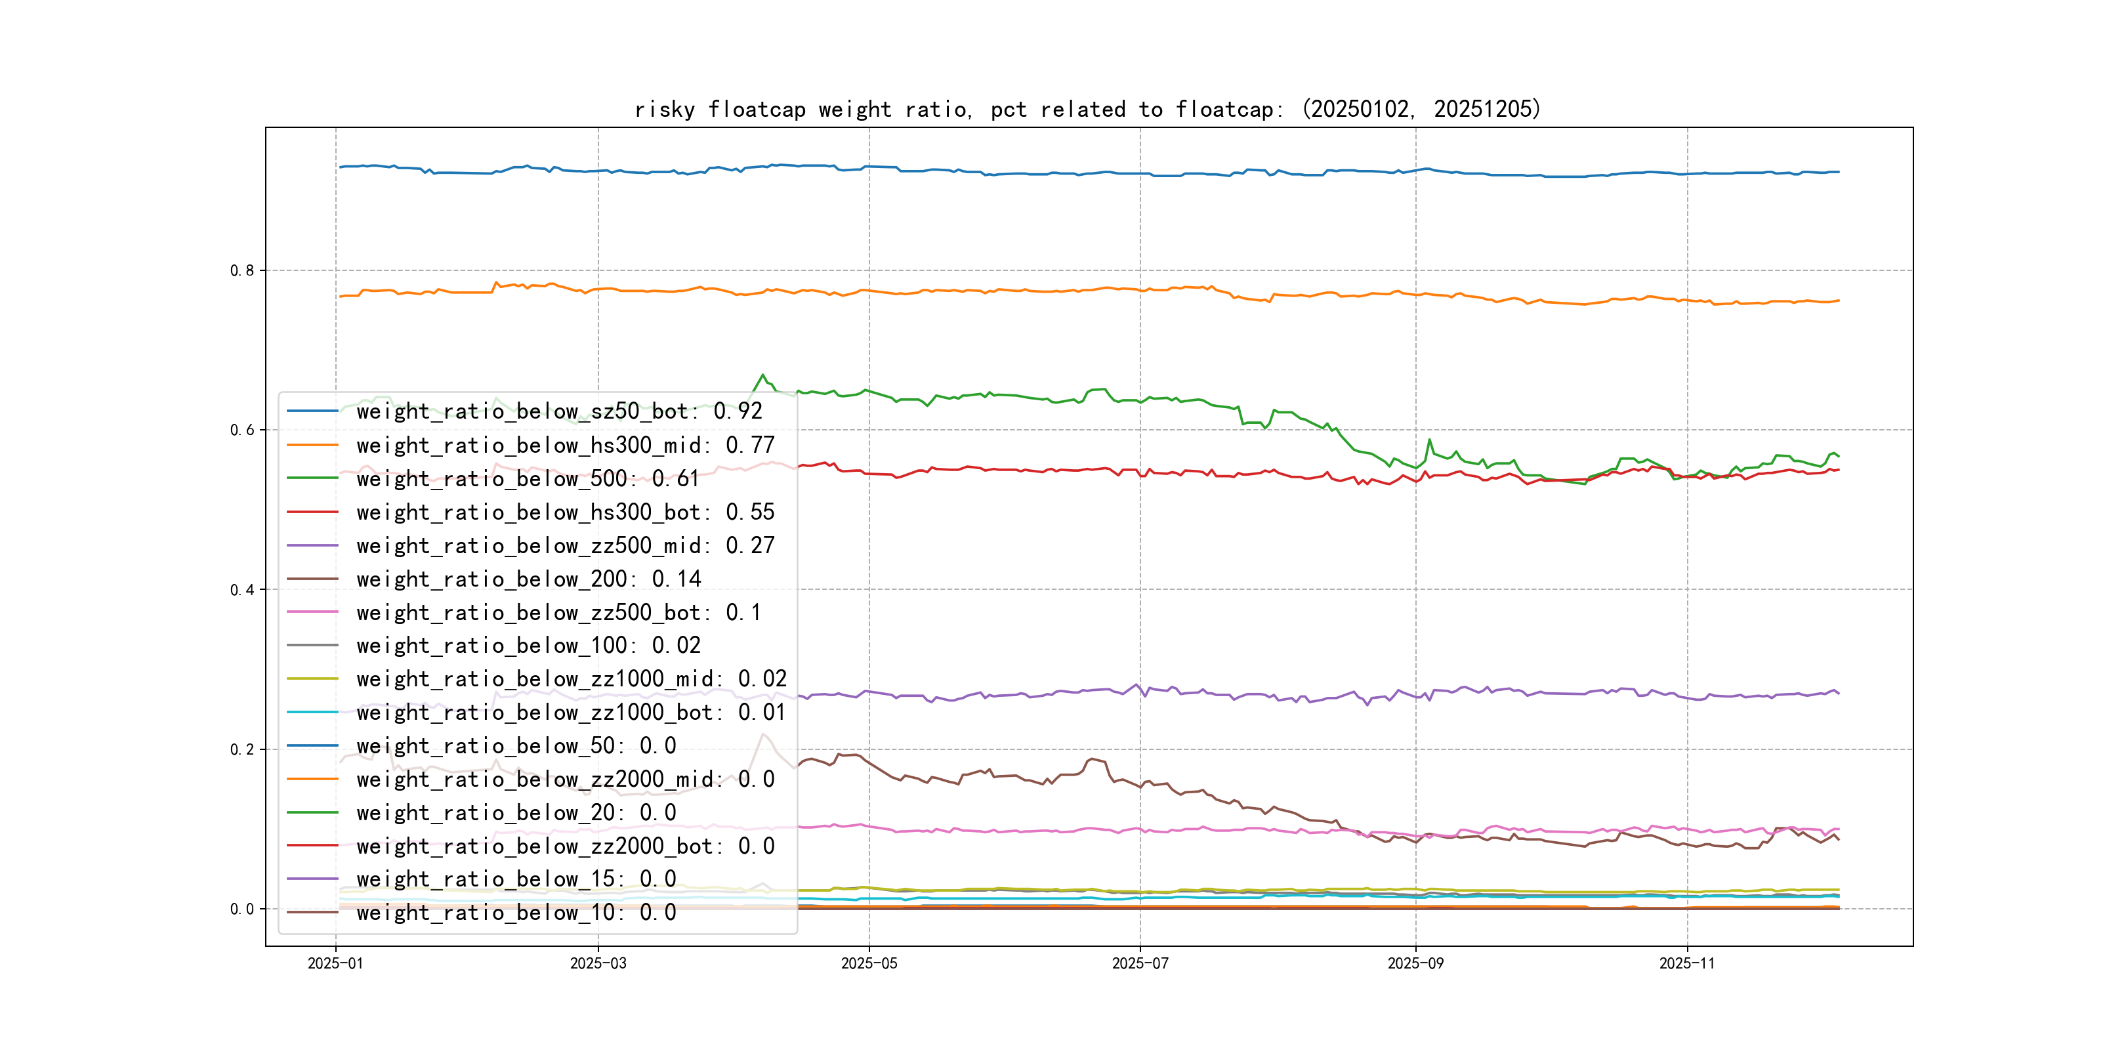Click the 2025-11 x-axis tick label

click(x=1687, y=963)
